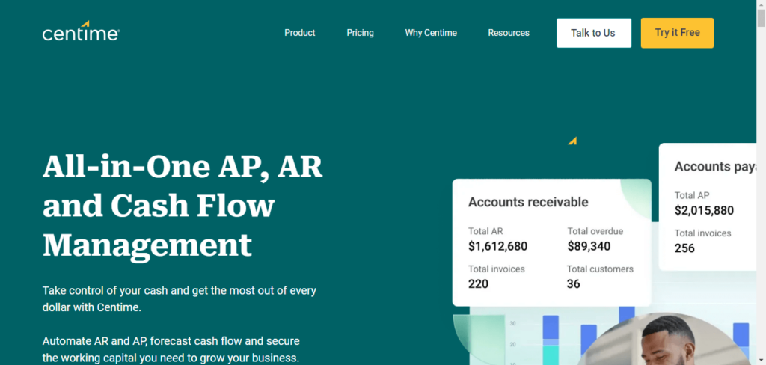
Task: Open the Product menu
Action: pos(300,33)
